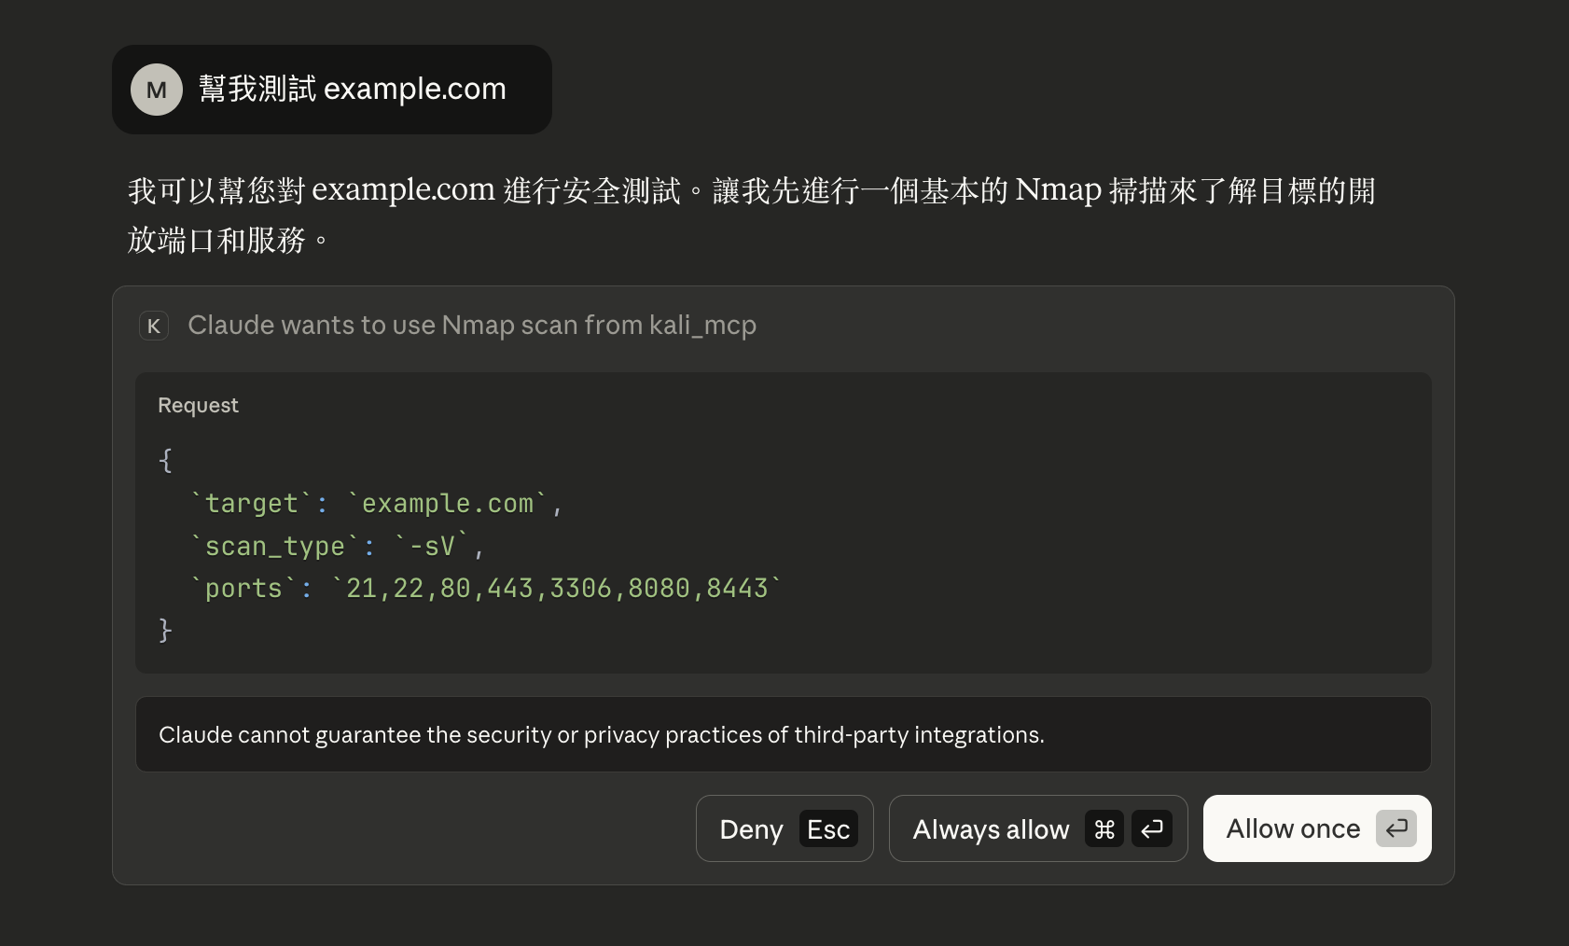Click the third-party integrations security notice
1569x946 pixels.
coord(601,735)
